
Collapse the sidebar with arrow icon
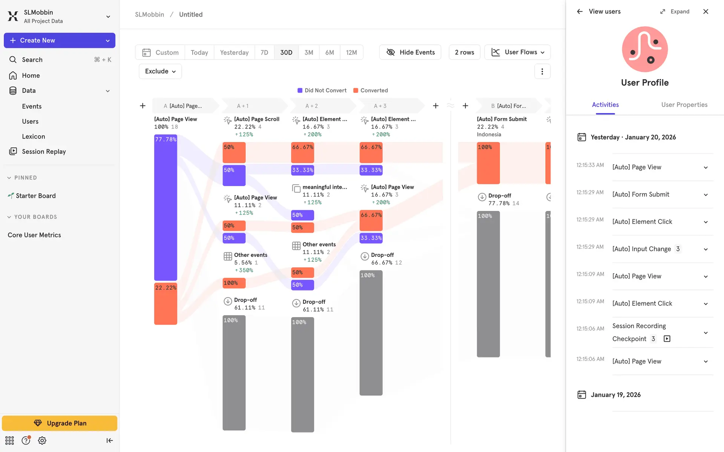109,440
